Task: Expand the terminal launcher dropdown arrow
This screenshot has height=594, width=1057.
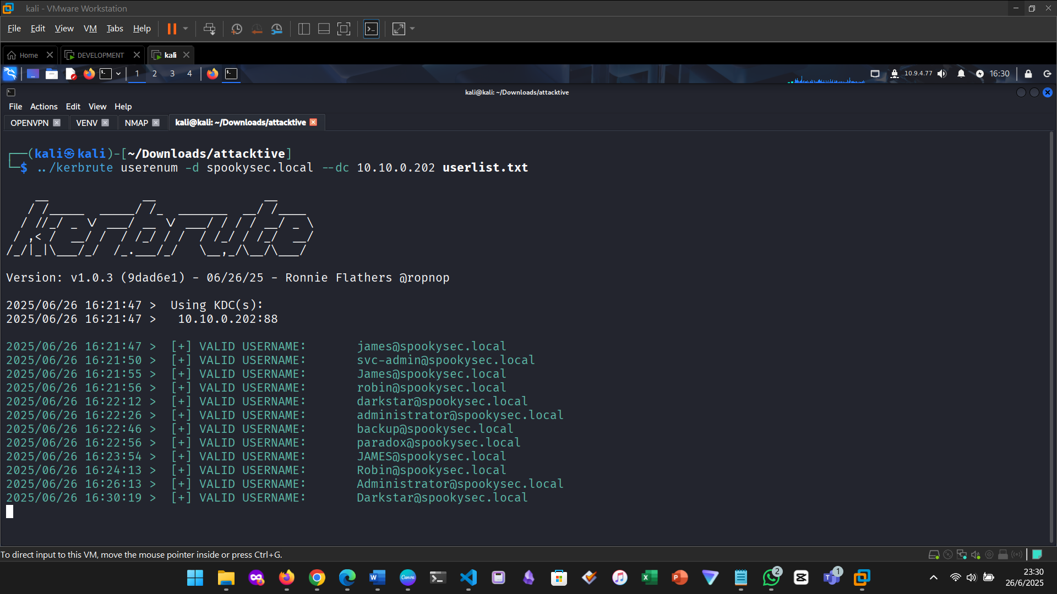Action: pyautogui.click(x=118, y=74)
